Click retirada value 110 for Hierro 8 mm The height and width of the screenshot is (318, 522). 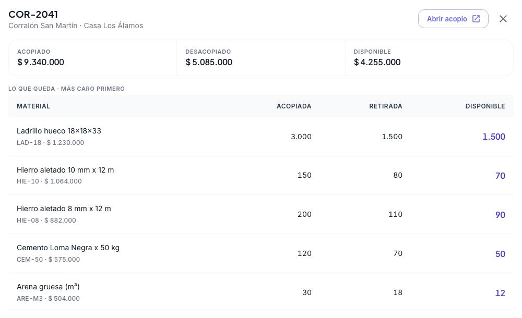tap(396, 214)
